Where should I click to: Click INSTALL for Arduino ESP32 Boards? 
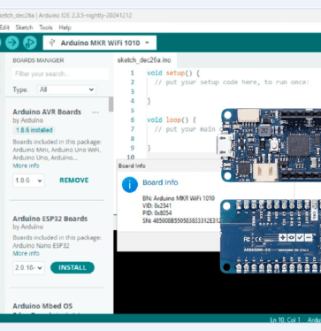(73, 267)
